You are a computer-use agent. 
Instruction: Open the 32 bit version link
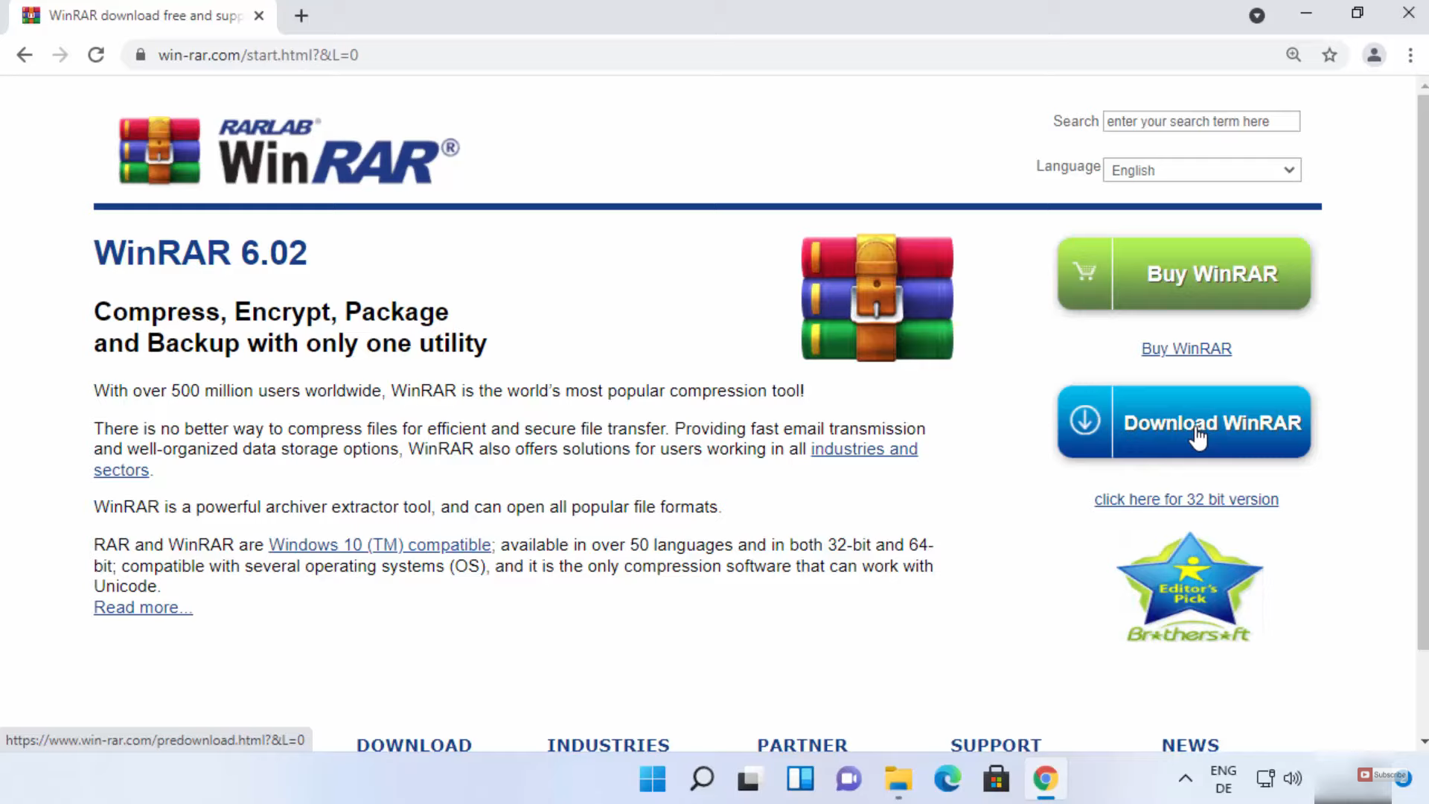pyautogui.click(x=1186, y=500)
